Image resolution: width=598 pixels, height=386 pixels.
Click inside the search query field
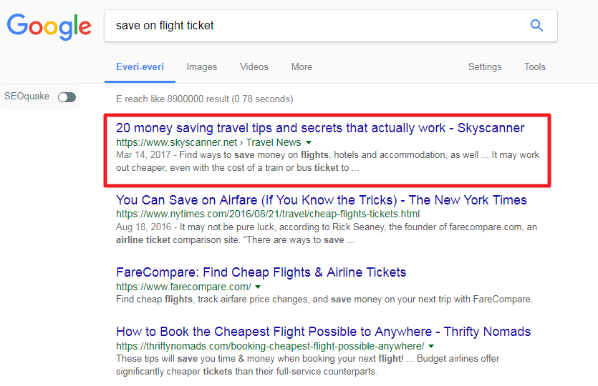pos(317,26)
